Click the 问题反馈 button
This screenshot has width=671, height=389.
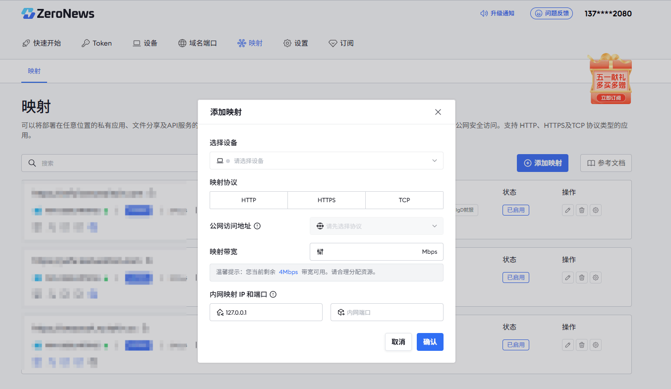(x=552, y=13)
